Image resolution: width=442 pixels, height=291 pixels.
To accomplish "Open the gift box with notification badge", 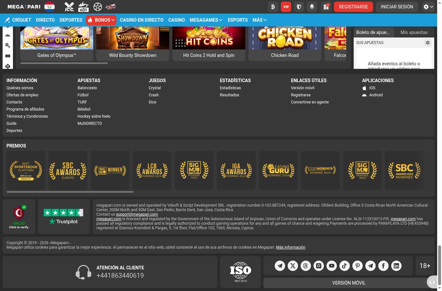I will coord(326,7).
